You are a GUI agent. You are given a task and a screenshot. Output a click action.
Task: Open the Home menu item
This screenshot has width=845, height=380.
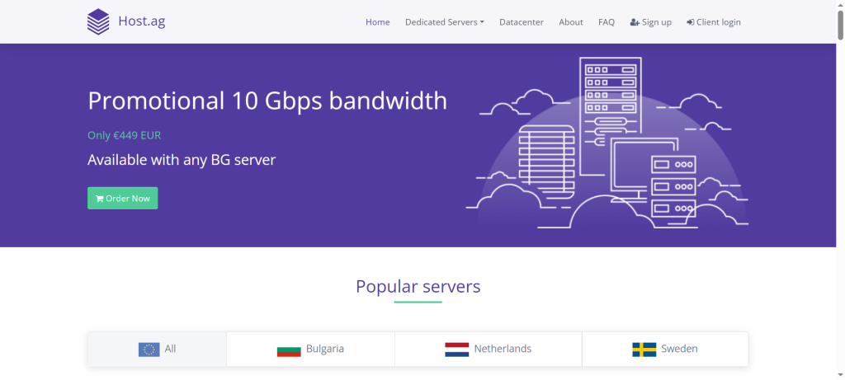click(x=377, y=22)
